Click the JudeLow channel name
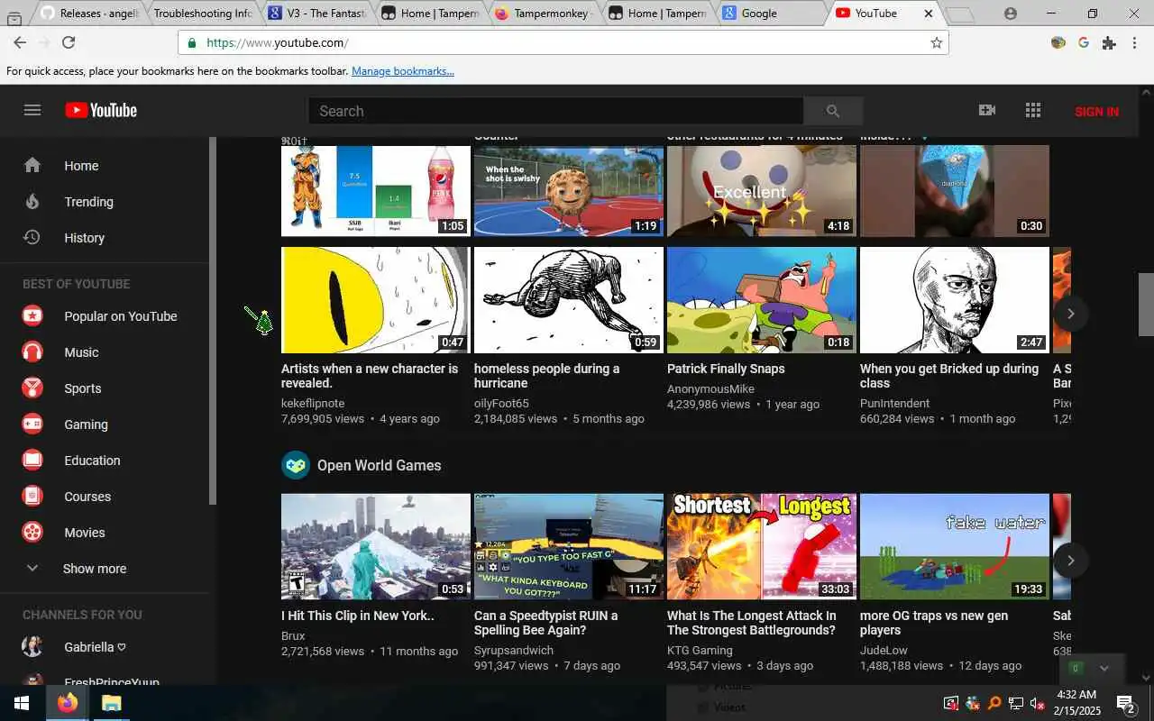Screen dimensions: 1154x721 click(x=884, y=651)
